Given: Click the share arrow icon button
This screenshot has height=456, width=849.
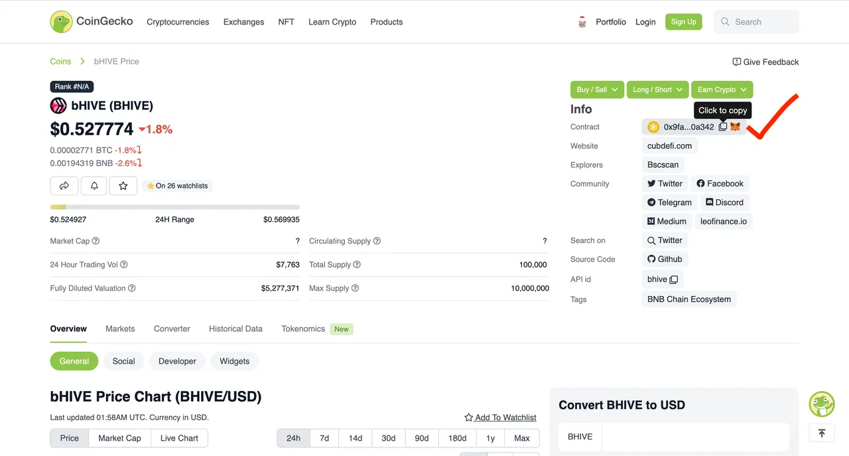Looking at the screenshot, I should [64, 186].
